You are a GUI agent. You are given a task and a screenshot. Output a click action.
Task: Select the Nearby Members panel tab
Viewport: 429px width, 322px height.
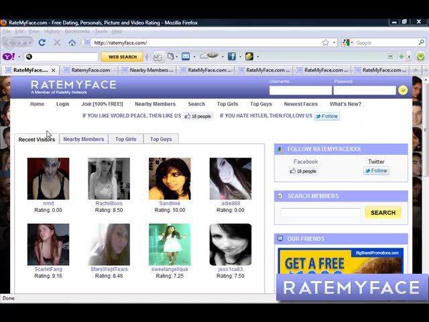click(83, 139)
